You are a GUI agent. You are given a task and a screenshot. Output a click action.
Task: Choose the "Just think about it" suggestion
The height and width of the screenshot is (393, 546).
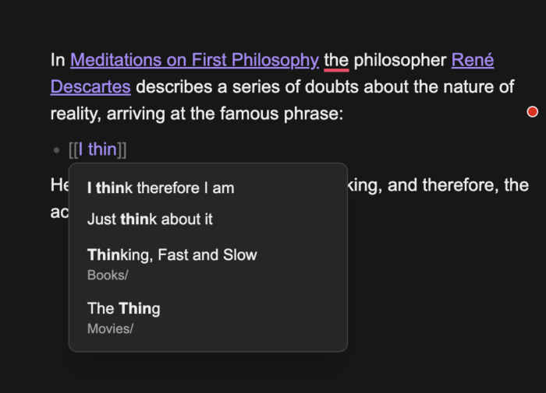coord(150,219)
